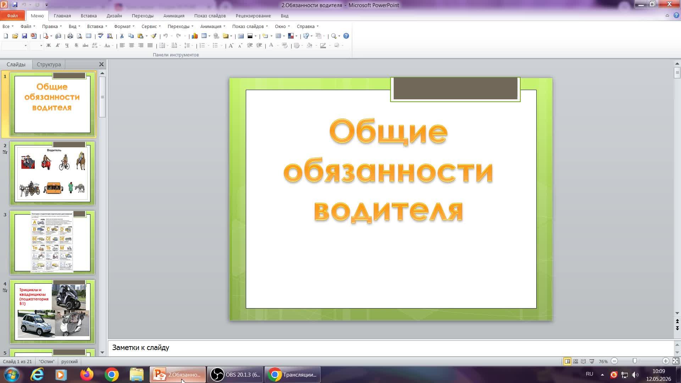681x383 pixels.
Task: Expand the Paste options arrow
Action: pyautogui.click(x=146, y=36)
